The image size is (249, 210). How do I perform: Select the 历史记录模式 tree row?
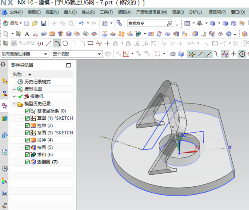point(41,82)
